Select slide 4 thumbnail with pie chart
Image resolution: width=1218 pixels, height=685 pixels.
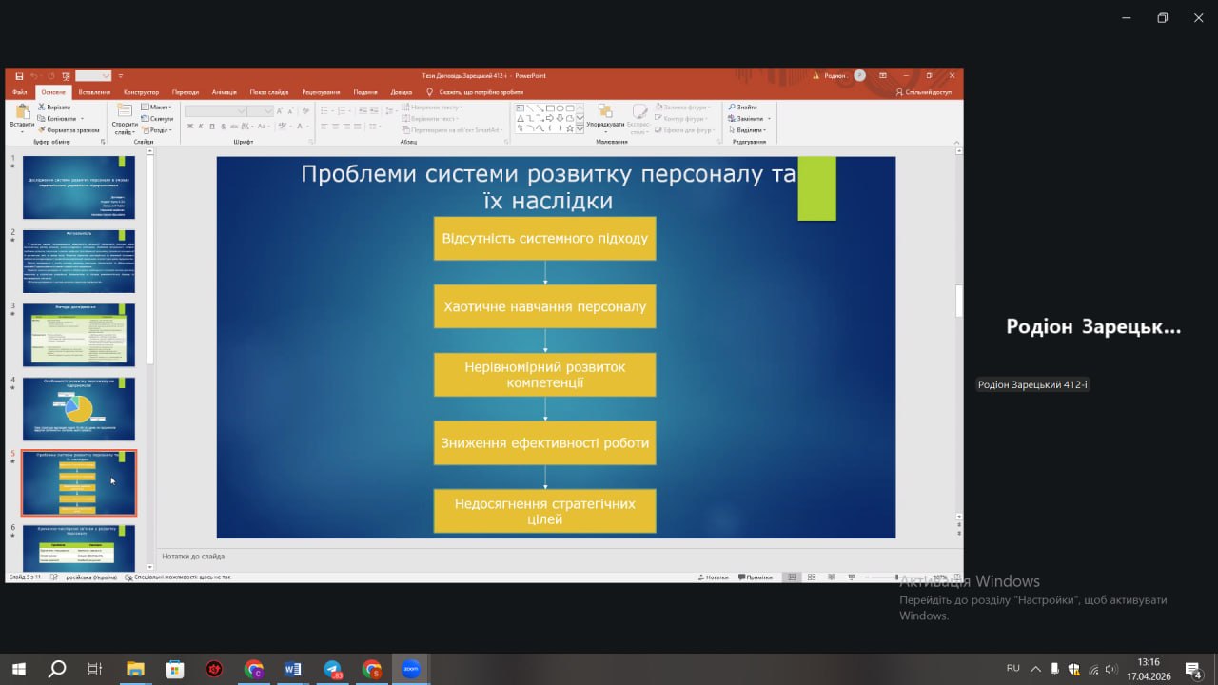(79, 408)
